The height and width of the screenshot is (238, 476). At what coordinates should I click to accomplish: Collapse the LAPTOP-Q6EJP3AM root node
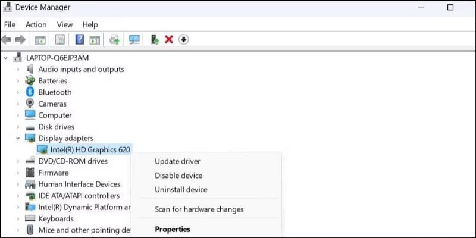[6, 57]
